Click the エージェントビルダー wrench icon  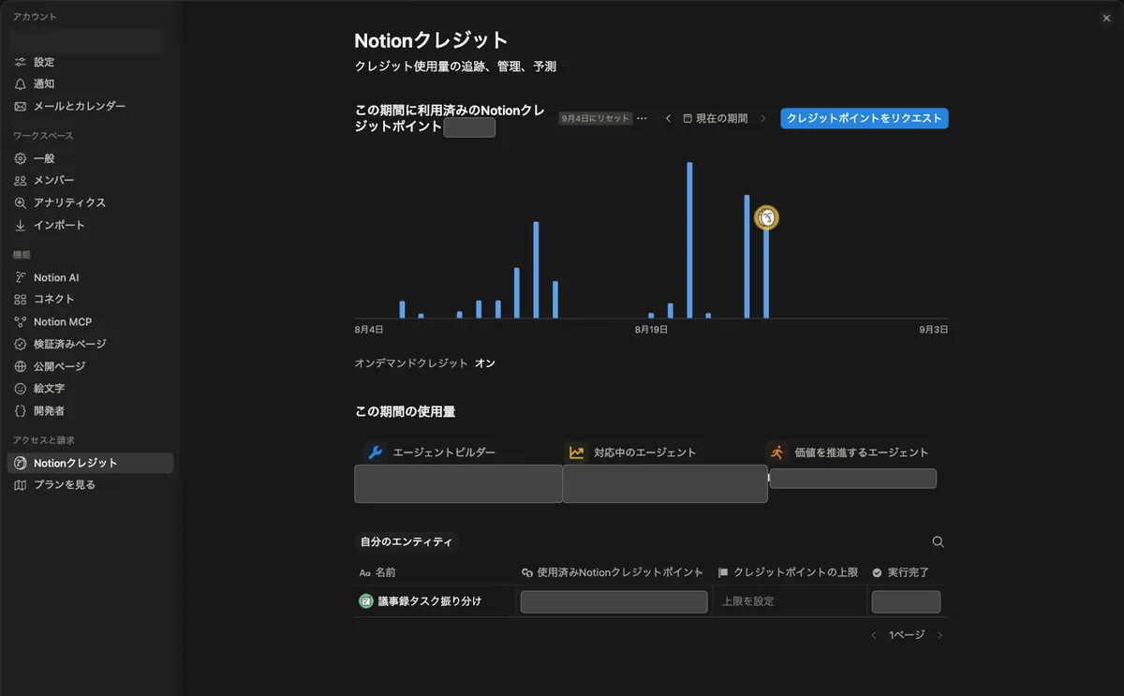pos(375,452)
